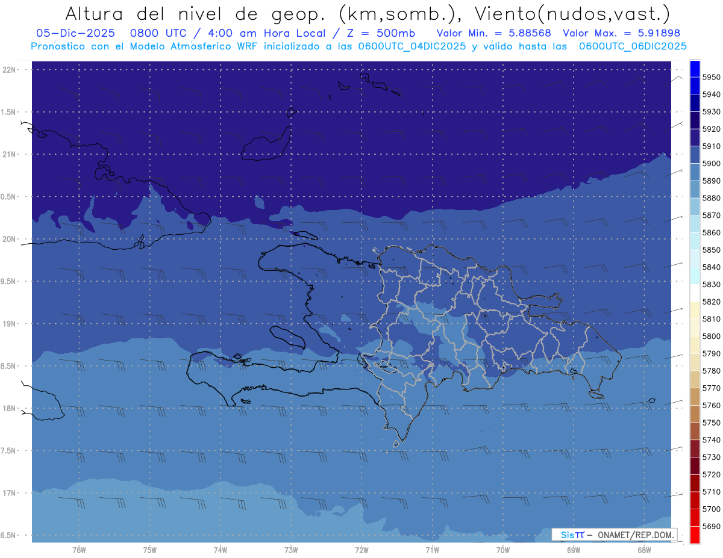Click the '69W' longitude label
Screen dimensions: 723x558
coord(574,550)
